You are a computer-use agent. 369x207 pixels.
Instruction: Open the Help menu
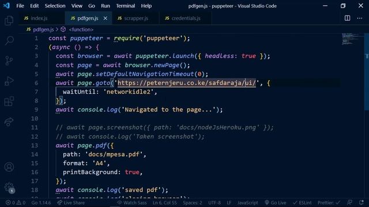146,6
